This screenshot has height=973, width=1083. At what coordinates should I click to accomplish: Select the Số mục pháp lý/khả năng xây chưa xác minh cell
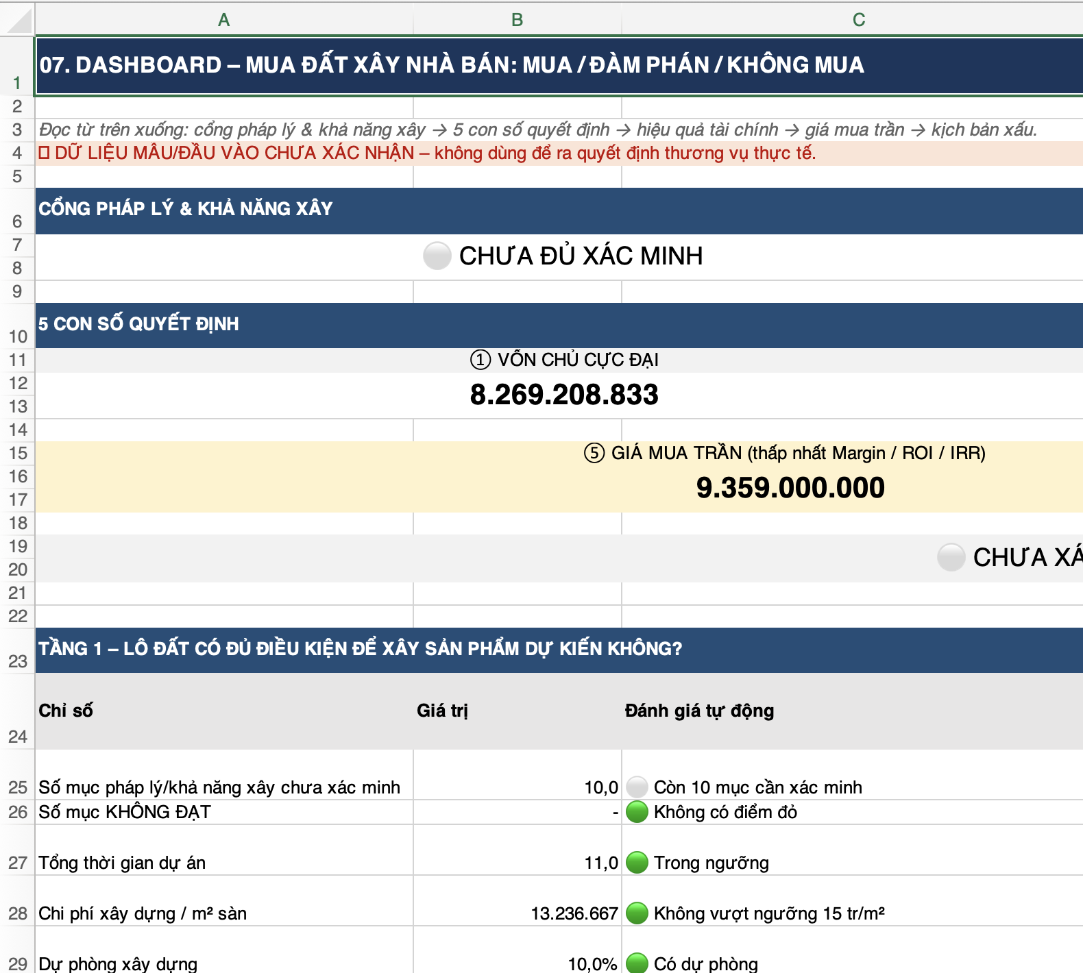click(x=224, y=775)
